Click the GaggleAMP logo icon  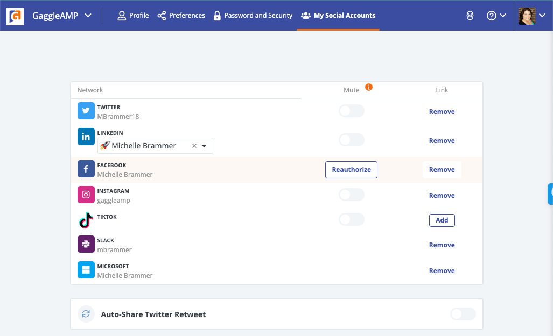point(15,16)
